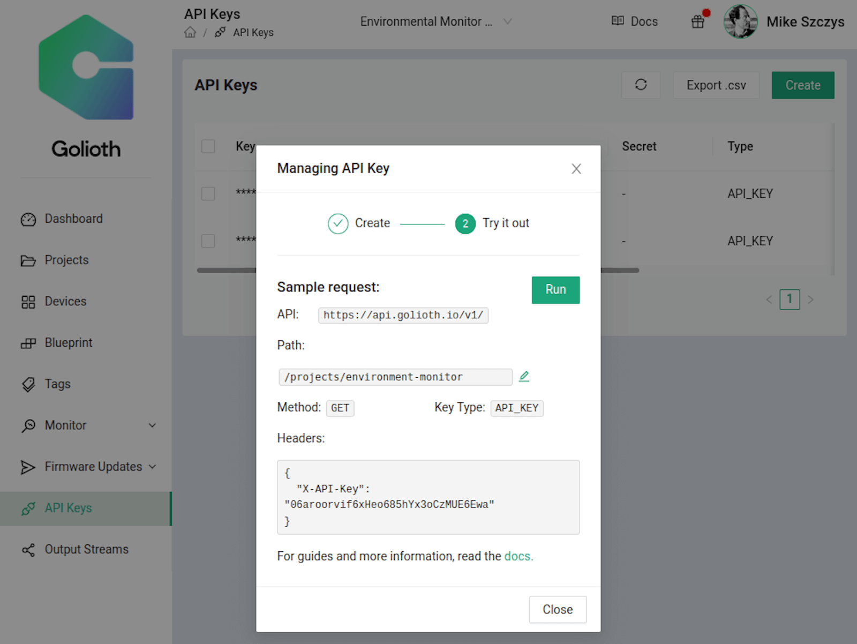
Task: Click the refresh icon in API Keys header
Action: (x=641, y=85)
